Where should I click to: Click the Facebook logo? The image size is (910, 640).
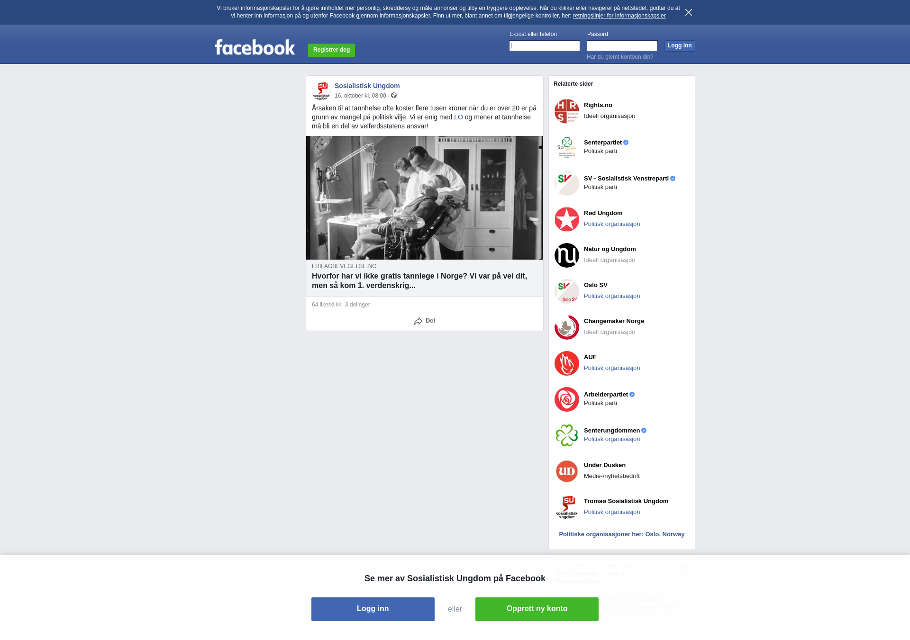click(x=255, y=47)
